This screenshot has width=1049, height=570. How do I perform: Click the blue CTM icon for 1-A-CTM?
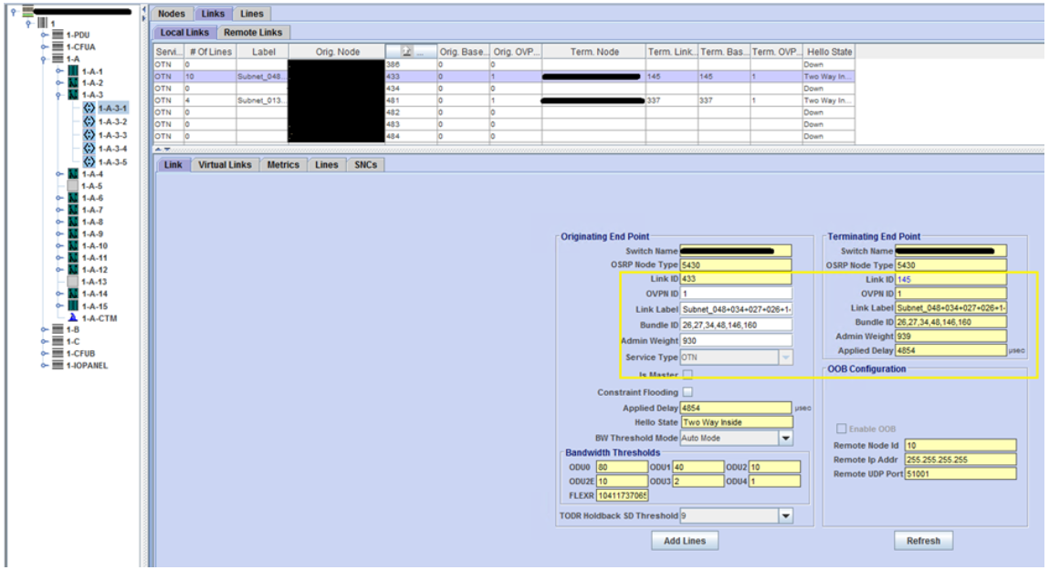click(73, 318)
